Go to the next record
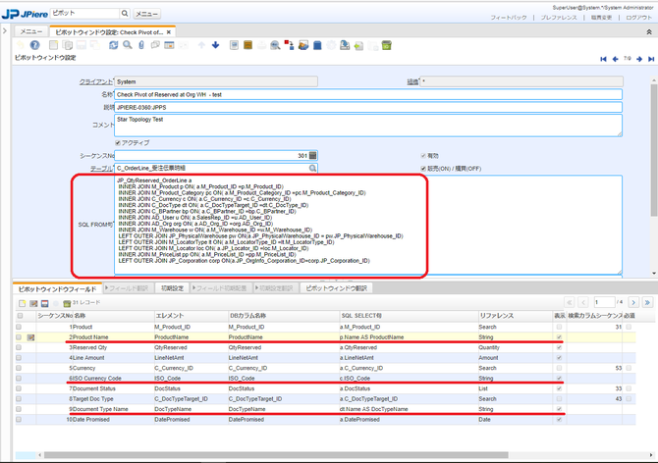 click(x=639, y=59)
